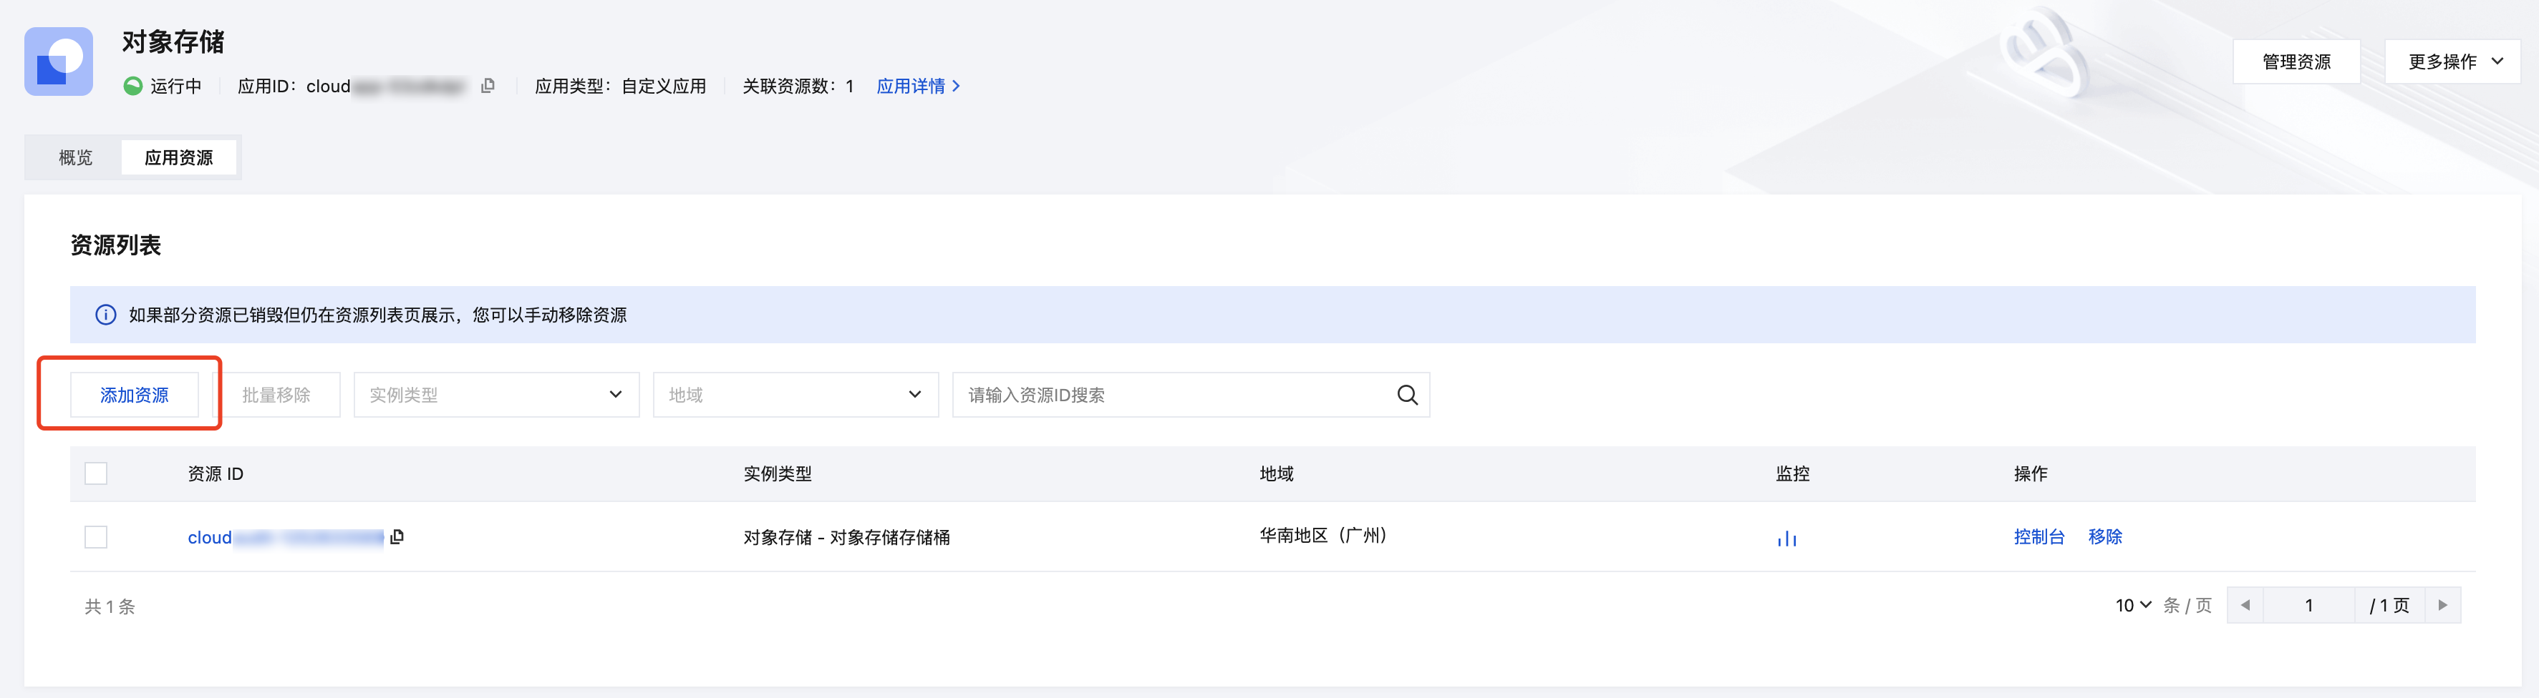Click the info icon in the notice banner
This screenshot has height=698, width=2539.
click(x=105, y=315)
